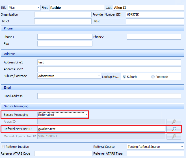
Task: Select the Suburb lookup radio button
Action: click(124, 77)
